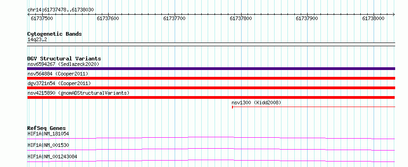Open variant dgv3721n54 (Cooper2011) label
Viewport: 408px width, 167px height.
59,83
